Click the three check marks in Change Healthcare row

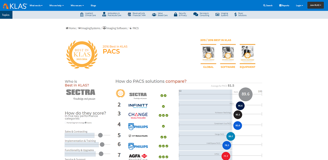point(163,115)
